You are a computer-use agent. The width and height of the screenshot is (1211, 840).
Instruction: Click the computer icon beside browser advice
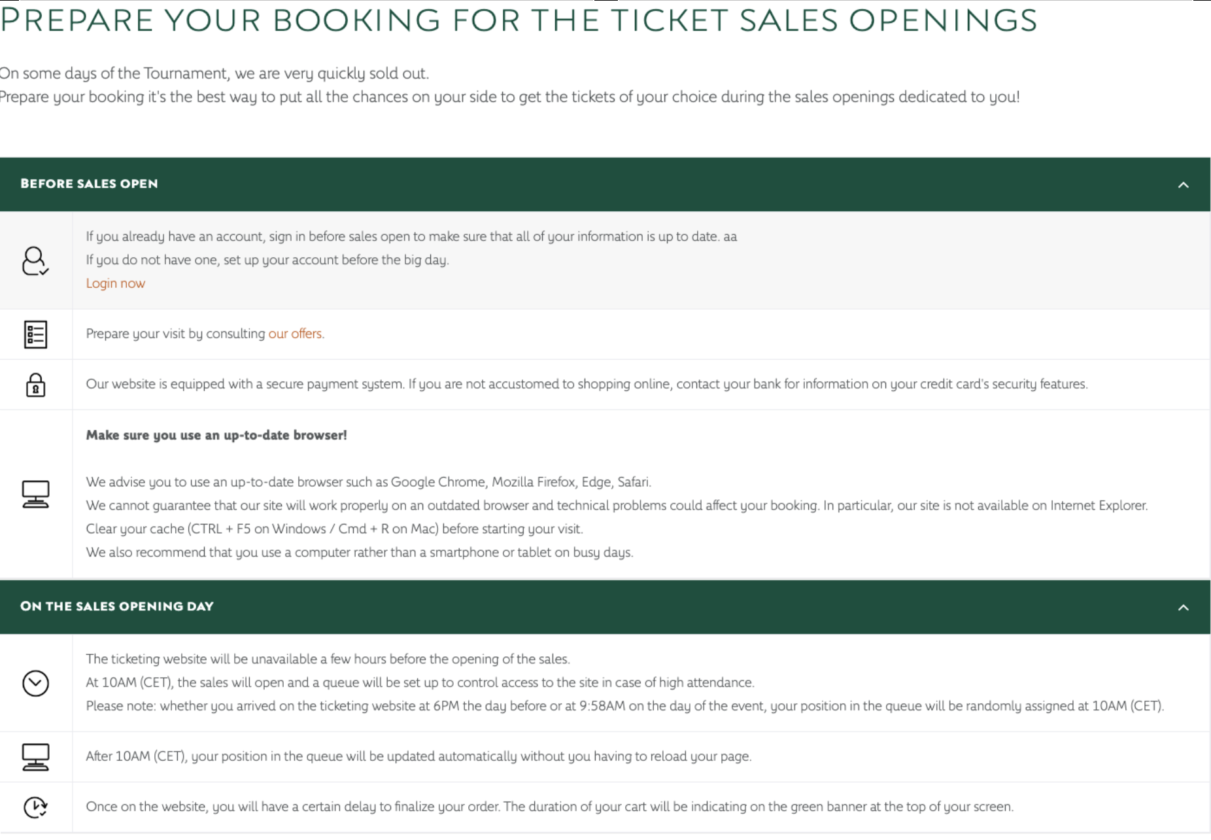[35, 494]
